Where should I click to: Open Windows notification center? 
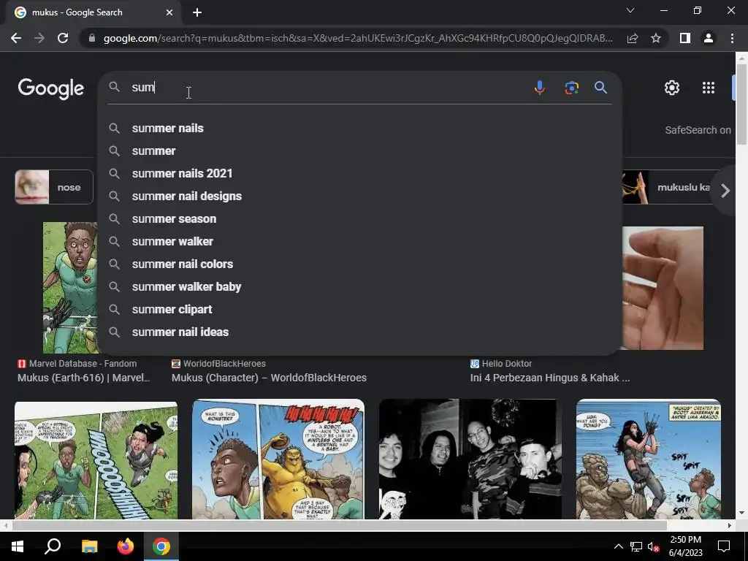coord(724,546)
